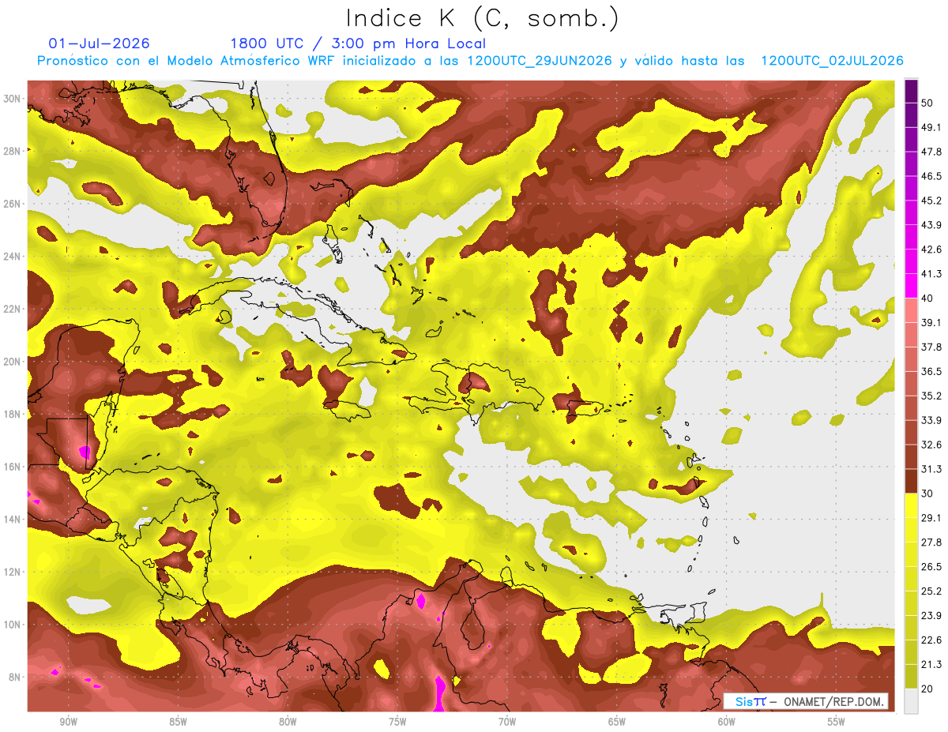948x732 pixels.
Task: Click the colorbar value 37.8
Action: coord(932,347)
